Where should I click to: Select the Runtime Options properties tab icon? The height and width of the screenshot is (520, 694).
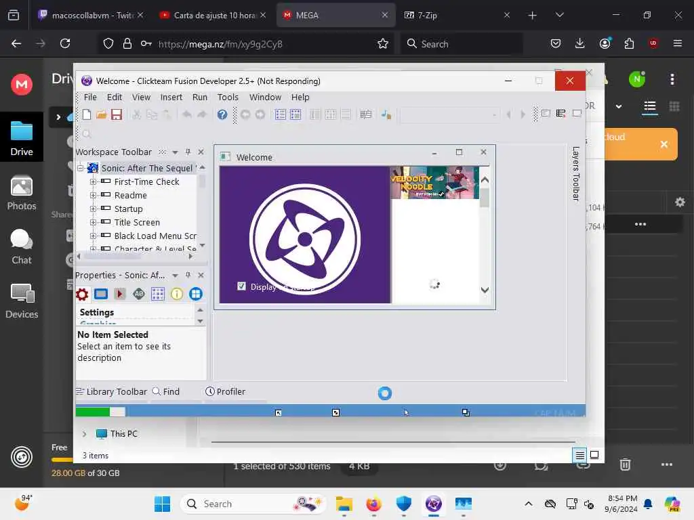tap(120, 294)
